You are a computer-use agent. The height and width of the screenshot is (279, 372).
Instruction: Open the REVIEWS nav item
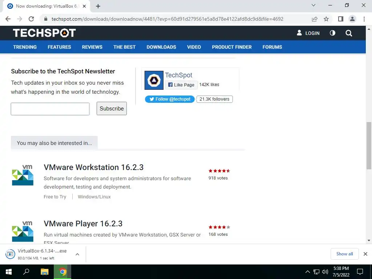coord(92,47)
